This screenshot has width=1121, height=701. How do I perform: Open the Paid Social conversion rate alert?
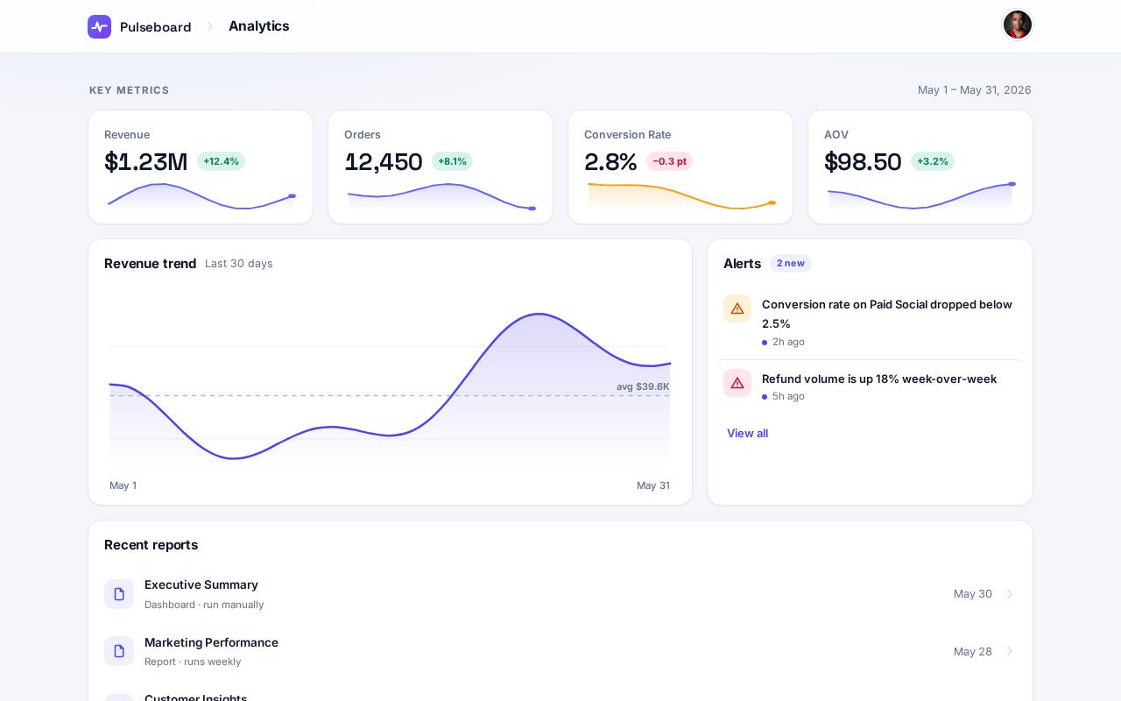pos(870,322)
